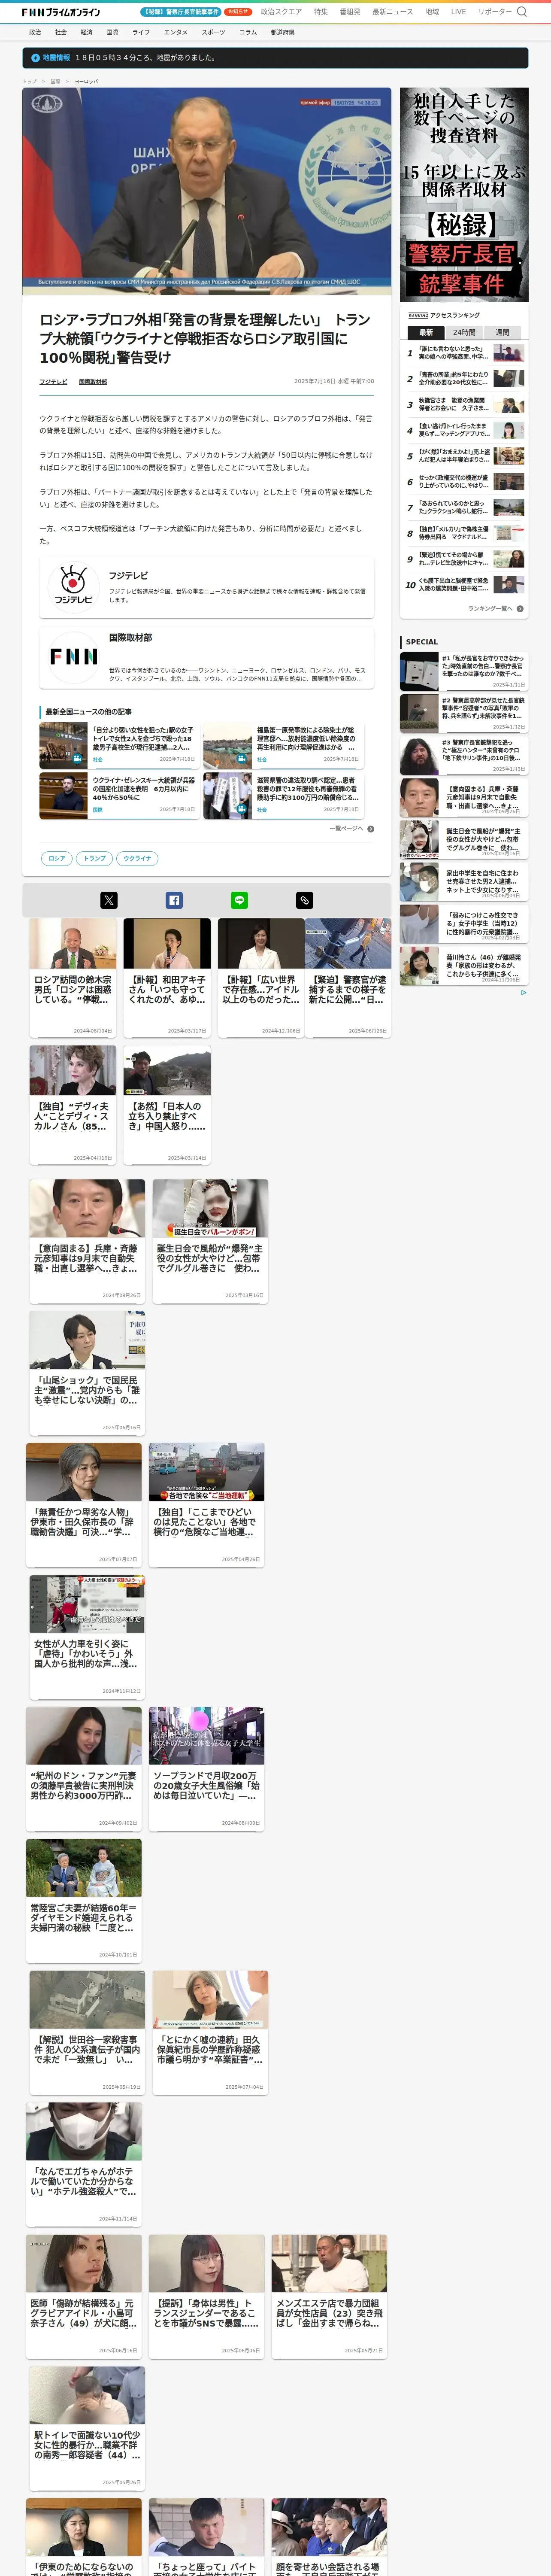This screenshot has width=551, height=2576.
Task: Open 番組発 in the top menu
Action: (350, 12)
